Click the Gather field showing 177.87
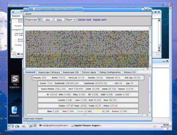The image size is (177, 135). click(x=70, y=106)
